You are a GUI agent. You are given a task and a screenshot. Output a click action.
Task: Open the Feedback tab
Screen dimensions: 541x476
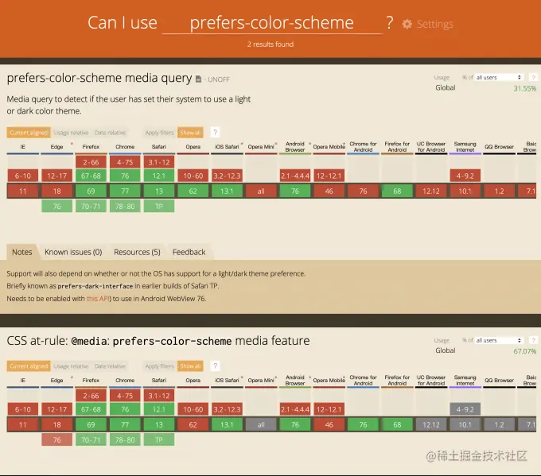[189, 252]
